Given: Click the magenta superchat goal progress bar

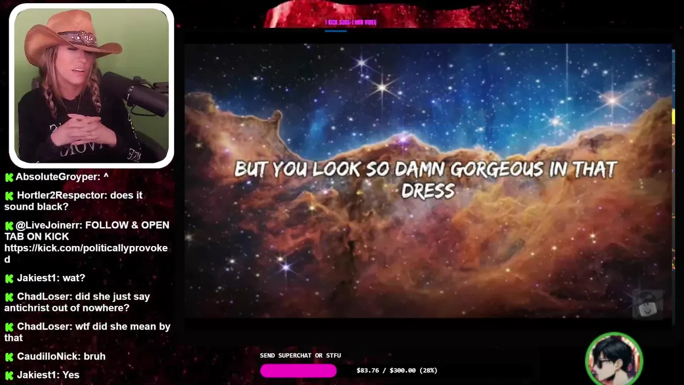Looking at the screenshot, I should (x=298, y=371).
